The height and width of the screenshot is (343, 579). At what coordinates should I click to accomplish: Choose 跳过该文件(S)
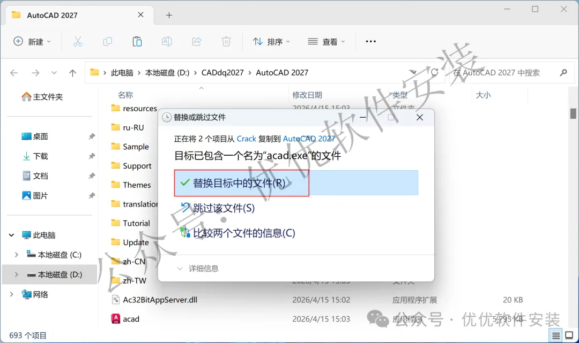(x=217, y=208)
